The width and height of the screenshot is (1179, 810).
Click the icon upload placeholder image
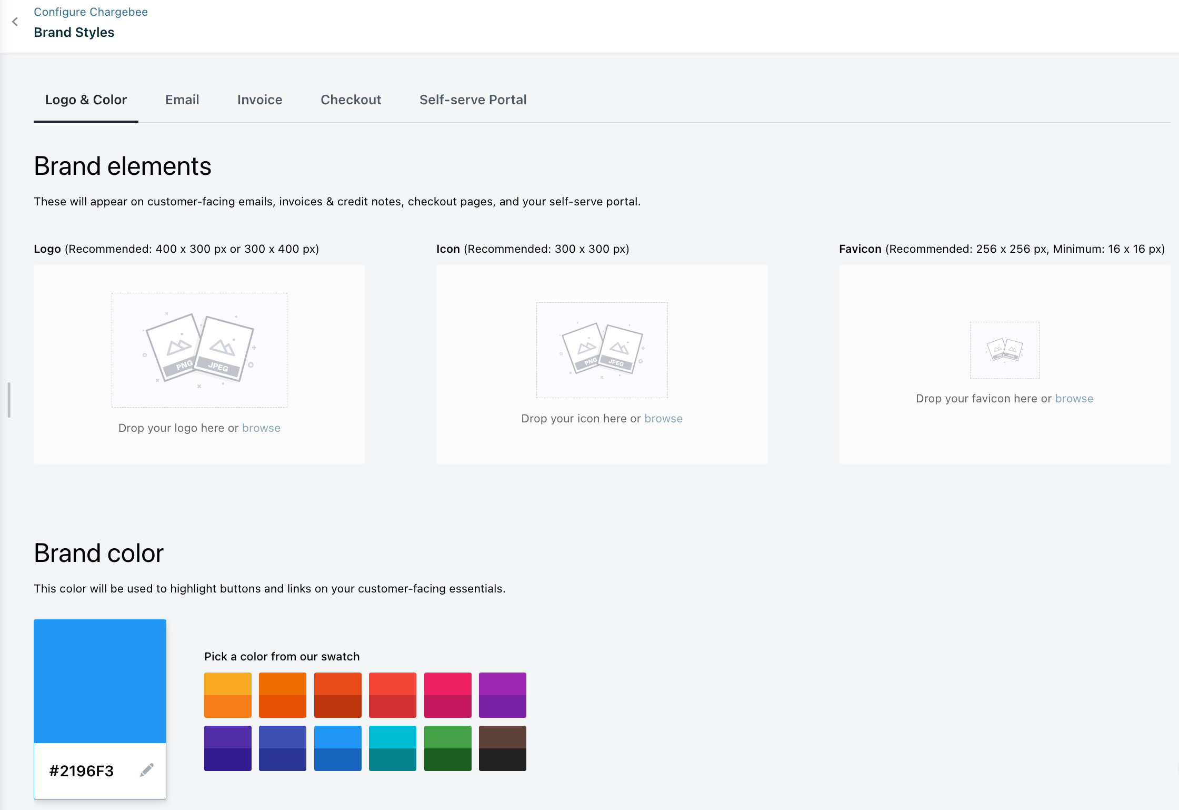coord(602,350)
